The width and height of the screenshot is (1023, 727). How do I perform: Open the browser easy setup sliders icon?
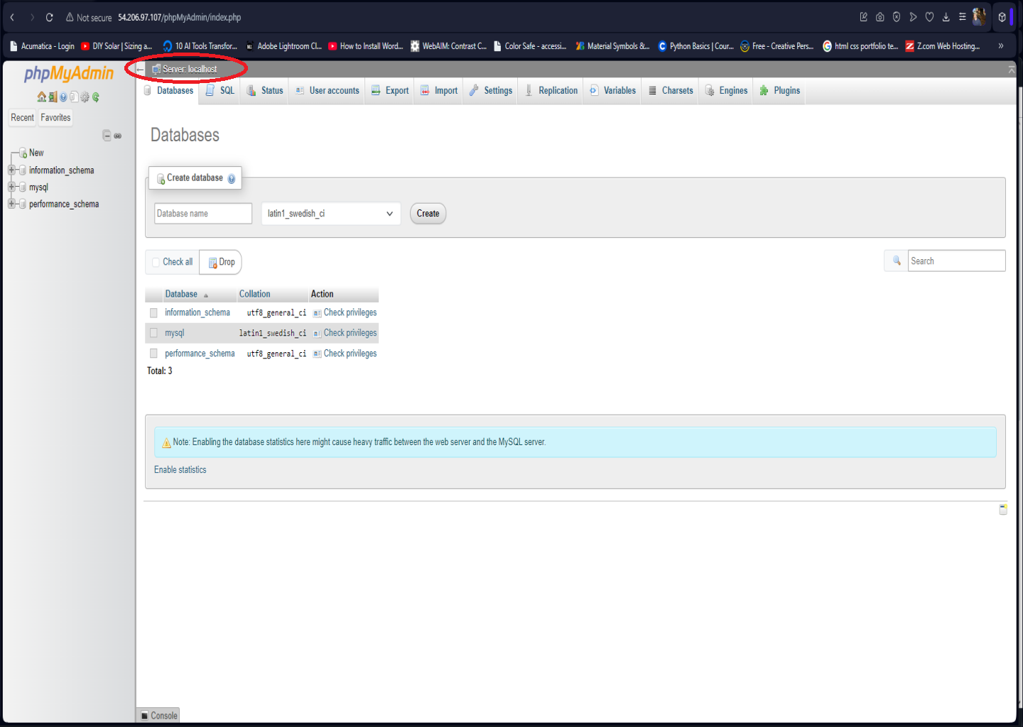962,17
